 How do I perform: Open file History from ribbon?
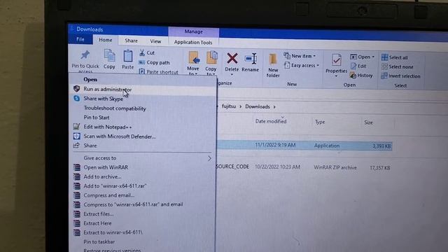click(x=361, y=76)
